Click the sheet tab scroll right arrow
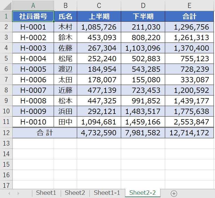Image resolution: width=215 pixels, height=198 pixels. [x=18, y=193]
